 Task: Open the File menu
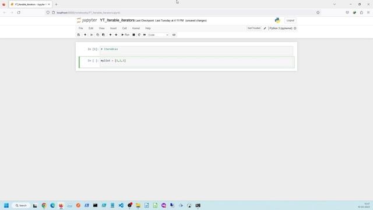click(81, 29)
